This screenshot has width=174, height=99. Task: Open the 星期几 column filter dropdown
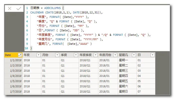coord(134,55)
